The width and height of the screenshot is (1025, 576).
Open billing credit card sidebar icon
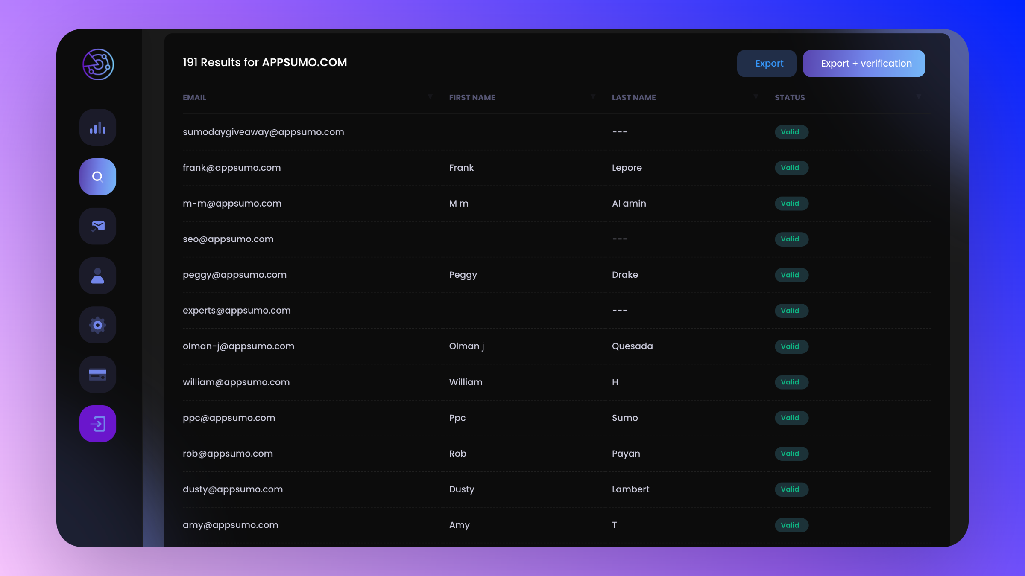click(98, 375)
